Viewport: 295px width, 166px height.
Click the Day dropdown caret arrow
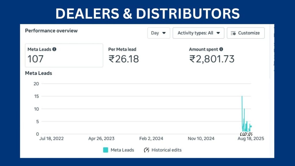[x=164, y=33]
